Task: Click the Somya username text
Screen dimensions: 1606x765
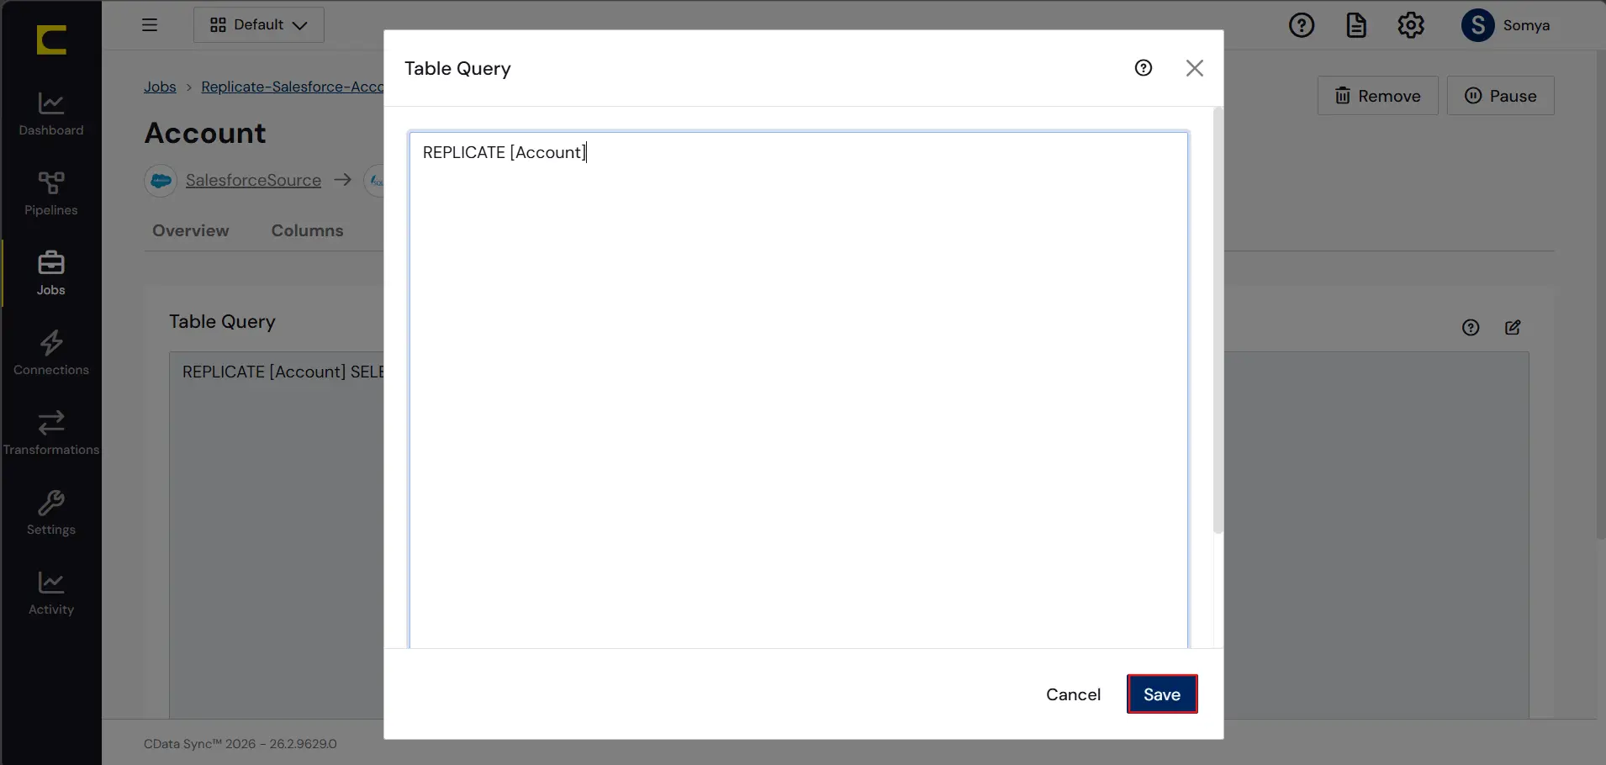Action: pos(1526,25)
